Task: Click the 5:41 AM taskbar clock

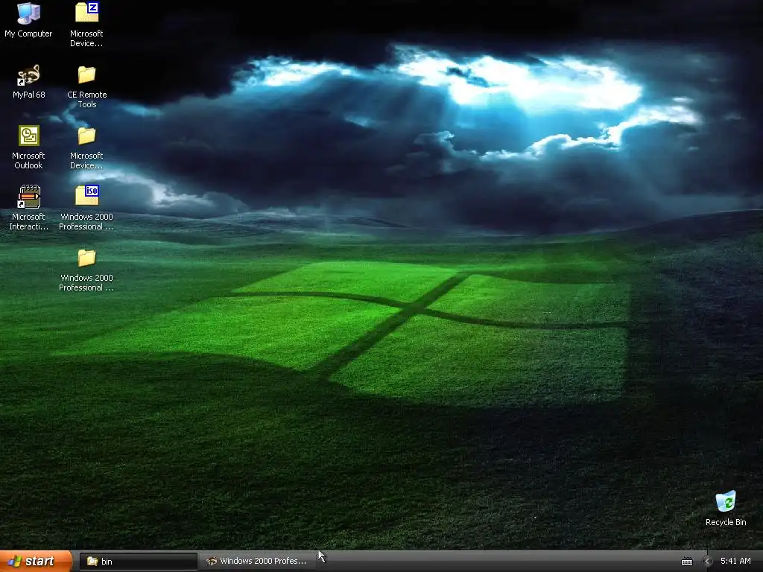Action: point(735,562)
